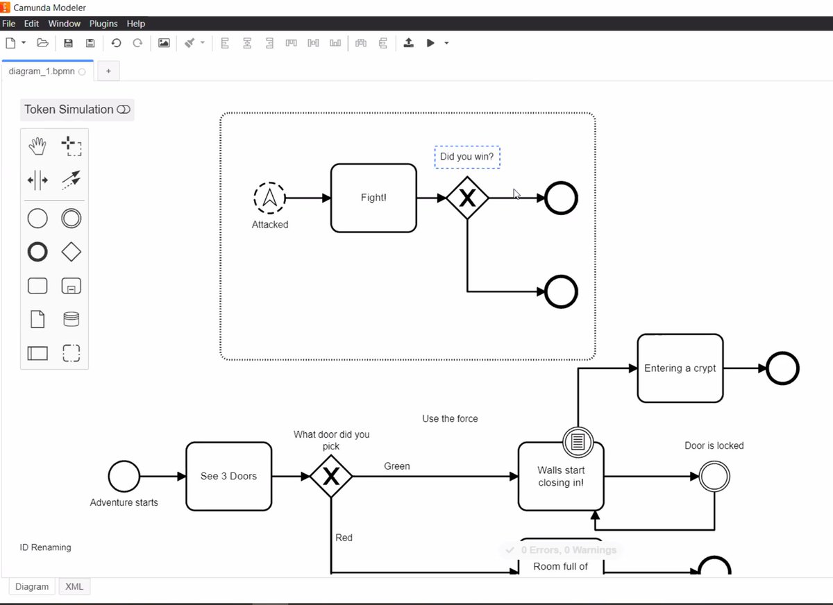Open the color picker dropdown arrow
Viewport: 833px width, 605px height.
[x=203, y=42]
